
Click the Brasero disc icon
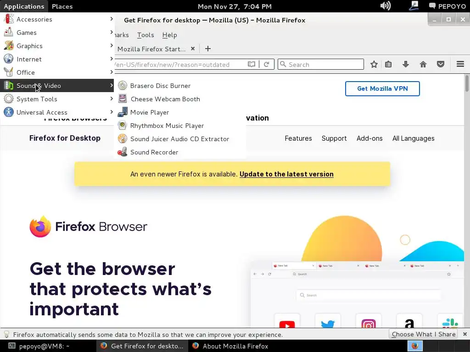[x=122, y=86]
